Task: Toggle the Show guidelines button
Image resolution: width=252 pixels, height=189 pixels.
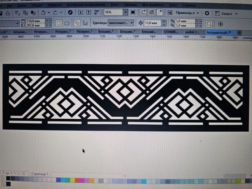Action: [160, 13]
